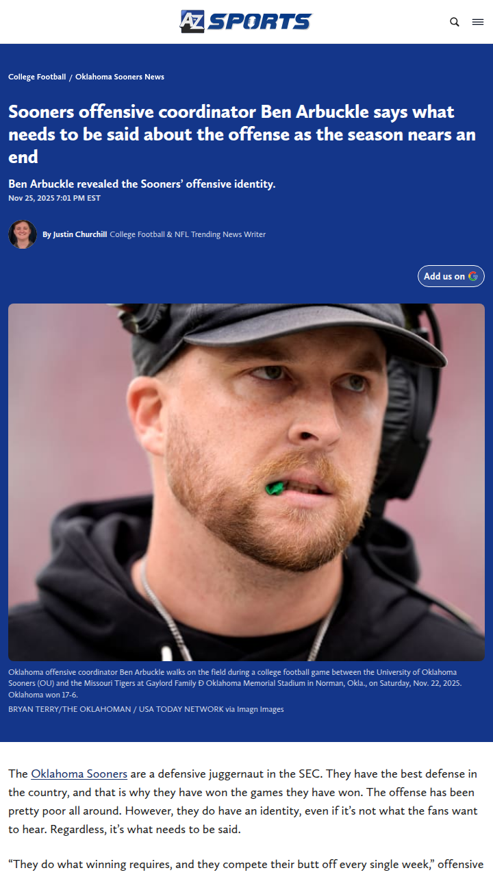493x877 pixels.
Task: Click the slash separator in breadcrumbs
Action: (x=71, y=77)
